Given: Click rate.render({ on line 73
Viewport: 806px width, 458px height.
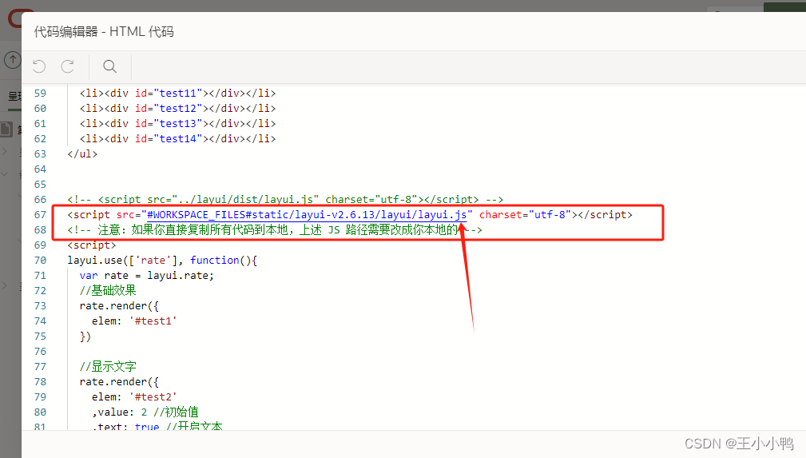Looking at the screenshot, I should point(119,305).
